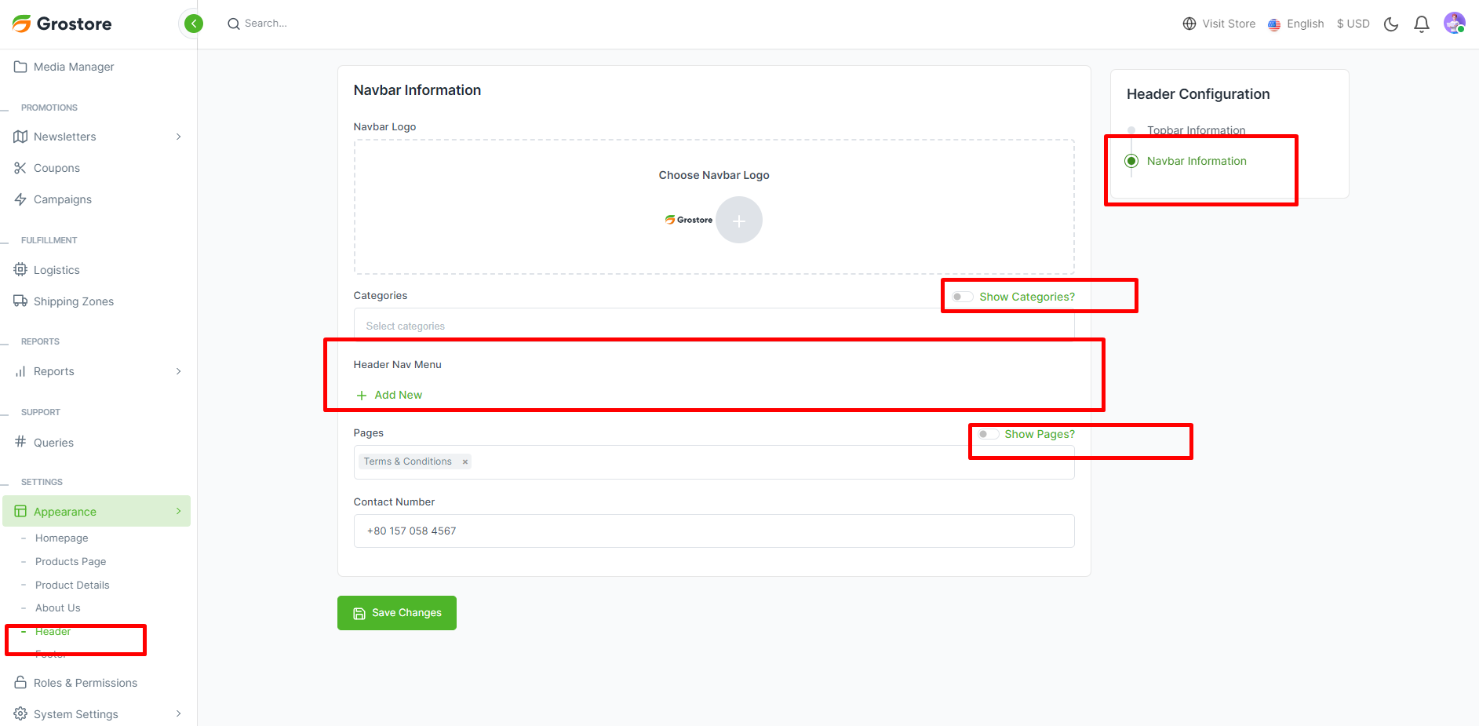
Task: Open notifications bell
Action: click(1421, 24)
